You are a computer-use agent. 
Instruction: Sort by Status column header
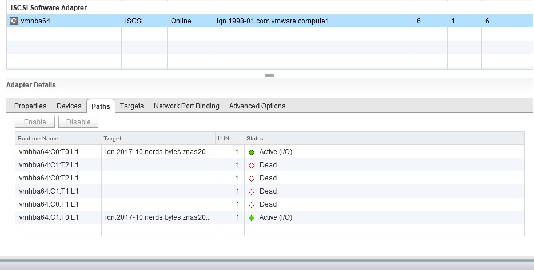(x=384, y=138)
